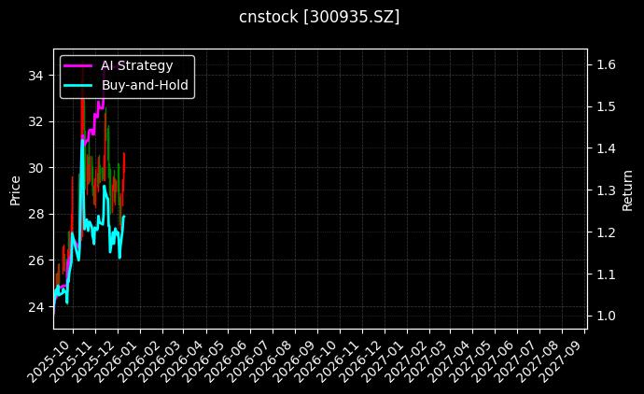This screenshot has height=394, width=644.
Task: Click the end of the cyan Buy-and-Hold line
Action: pos(124,217)
